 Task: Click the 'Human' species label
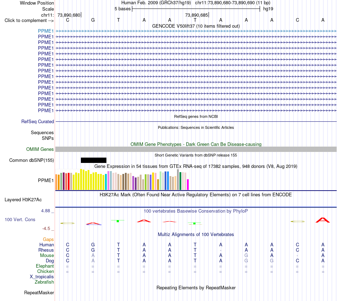coord(46,245)
